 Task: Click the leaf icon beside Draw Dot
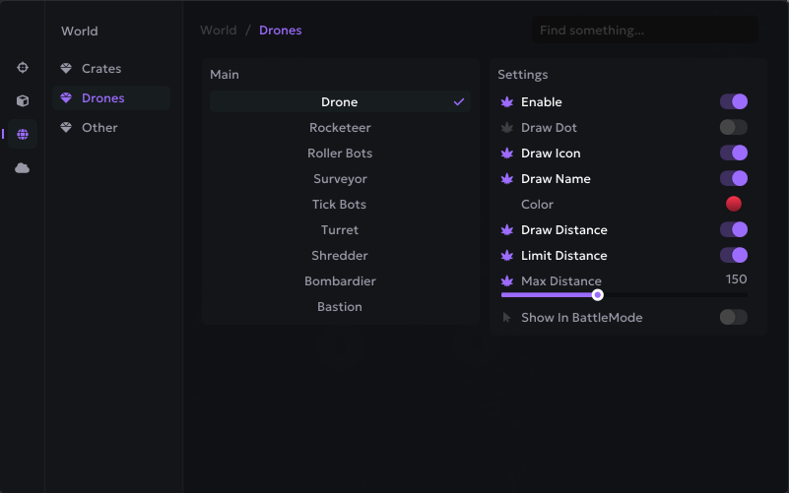507,128
